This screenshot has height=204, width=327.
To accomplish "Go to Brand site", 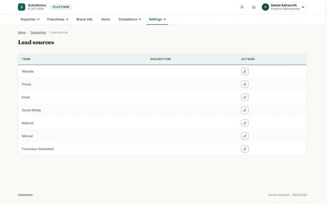I will click(x=84, y=19).
